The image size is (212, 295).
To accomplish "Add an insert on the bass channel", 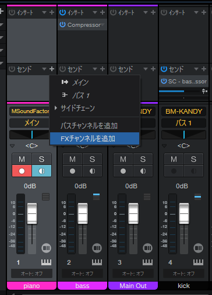I will [103, 12].
